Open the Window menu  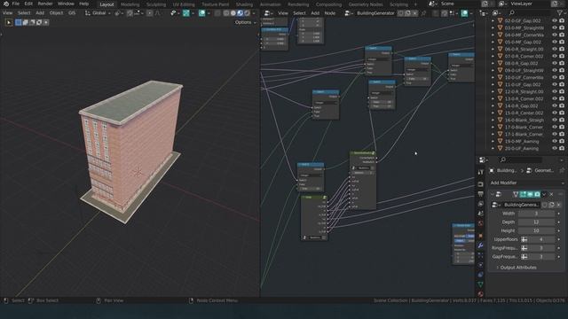point(66,4)
